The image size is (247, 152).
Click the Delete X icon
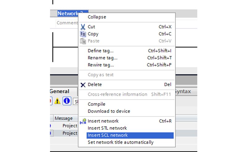[x=83, y=85]
